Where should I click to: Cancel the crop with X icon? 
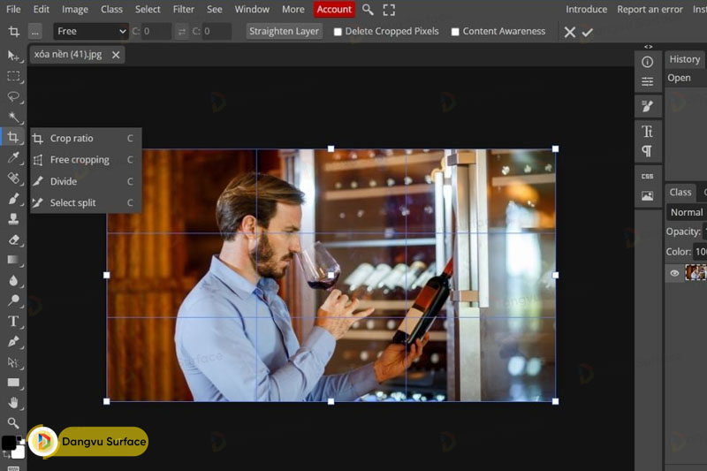click(x=570, y=32)
